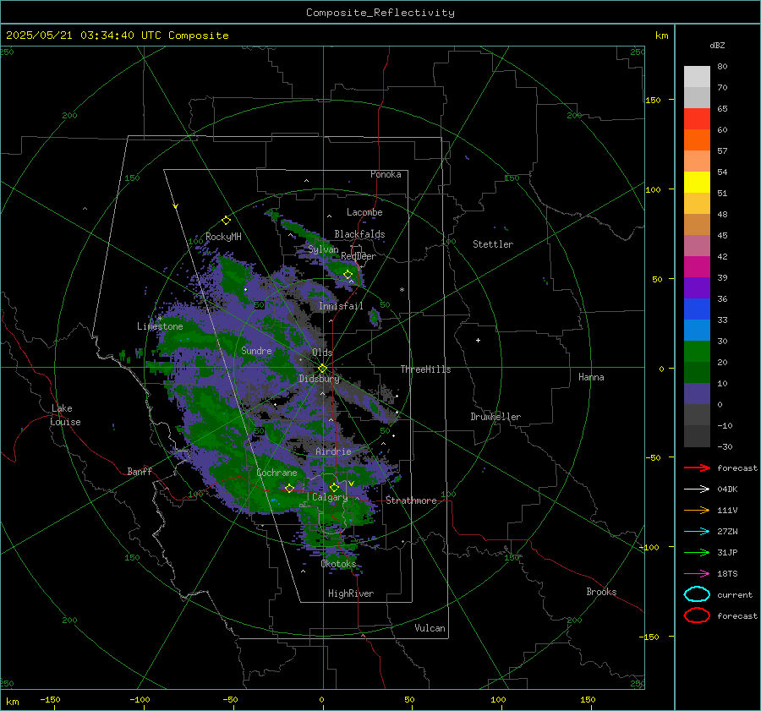The width and height of the screenshot is (761, 711).
Task: Click the Hanna label on the map
Action: 591,377
